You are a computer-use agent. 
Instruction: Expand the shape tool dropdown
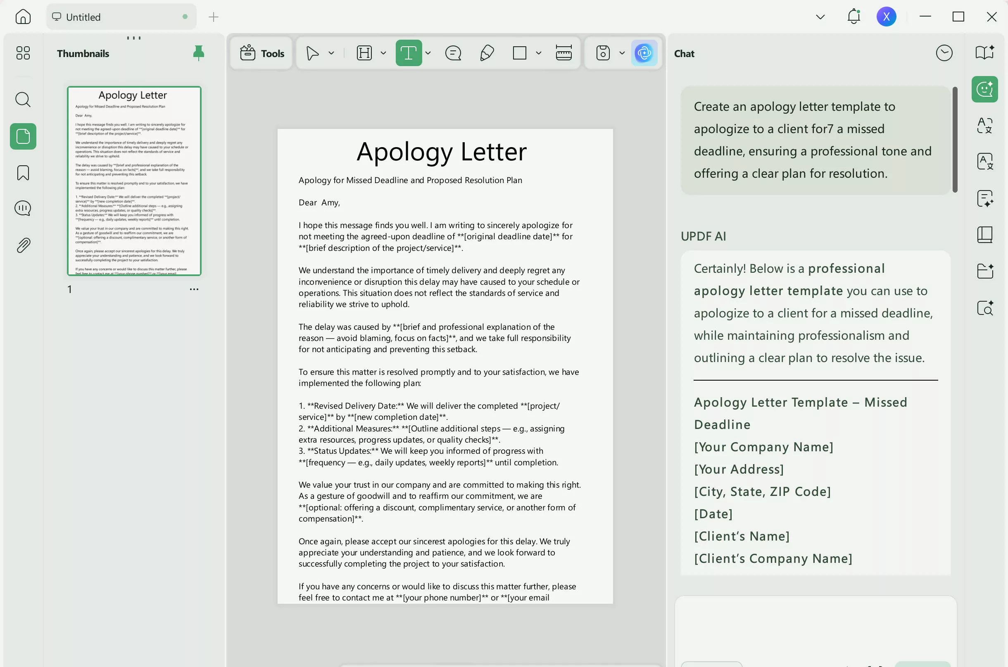[538, 53]
